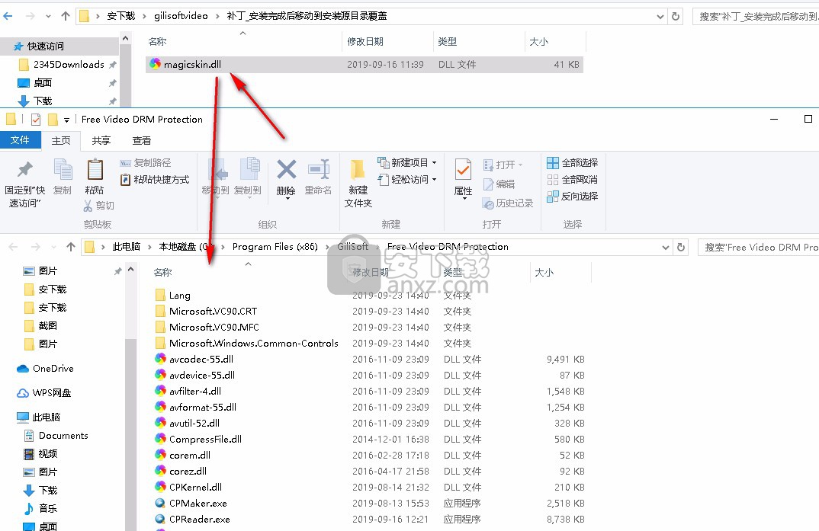Select Documents in lower navigation pane
The height and width of the screenshot is (531, 819).
coord(63,436)
